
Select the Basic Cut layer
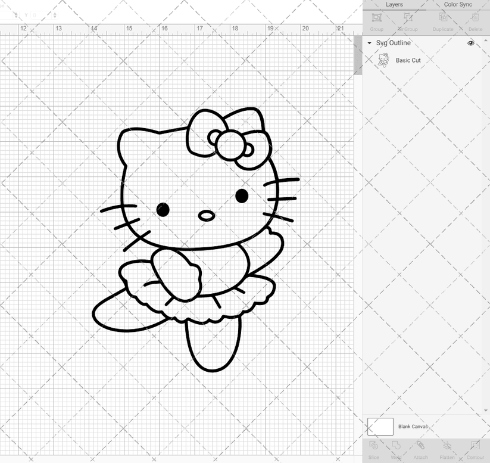tap(407, 60)
